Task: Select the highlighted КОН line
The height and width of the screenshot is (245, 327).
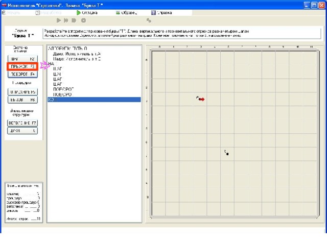Action: coord(94,100)
